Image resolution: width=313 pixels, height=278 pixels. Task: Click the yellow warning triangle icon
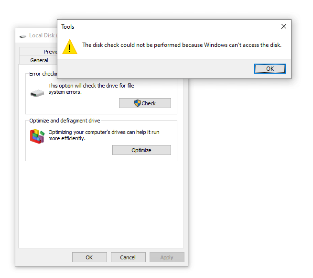[70, 46]
